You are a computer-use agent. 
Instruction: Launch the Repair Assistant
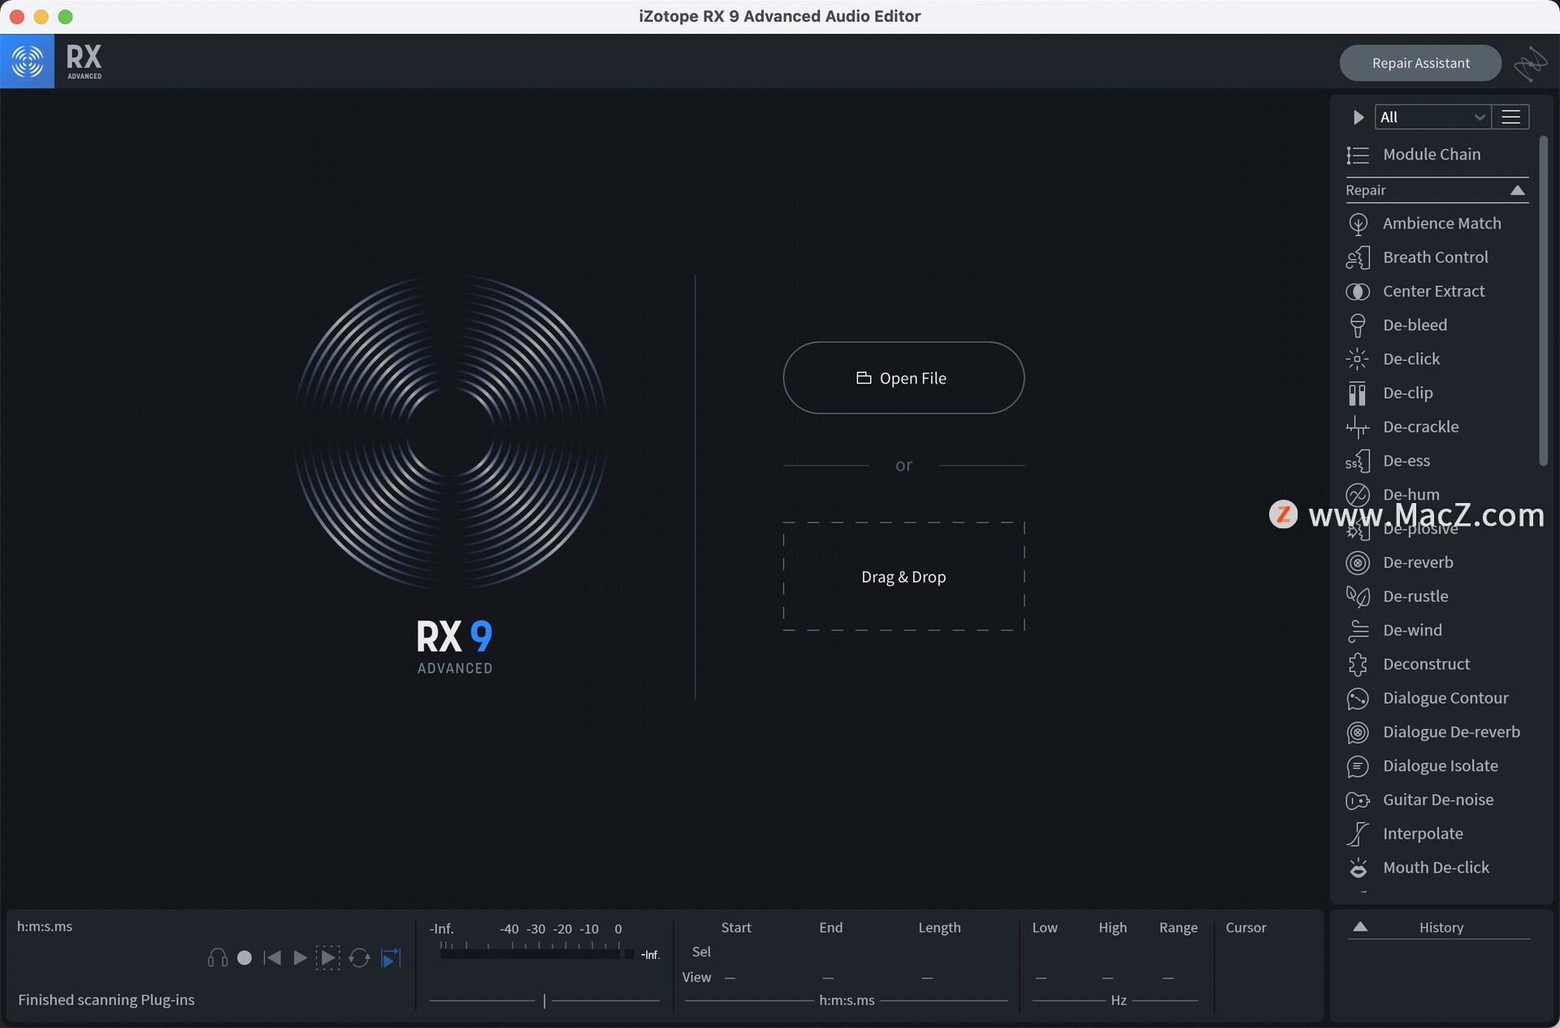(x=1419, y=63)
